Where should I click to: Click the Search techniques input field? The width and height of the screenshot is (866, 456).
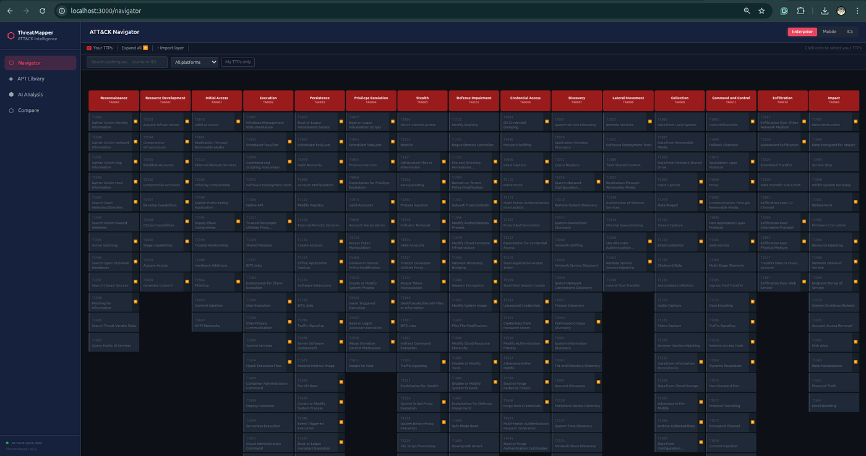(127, 62)
